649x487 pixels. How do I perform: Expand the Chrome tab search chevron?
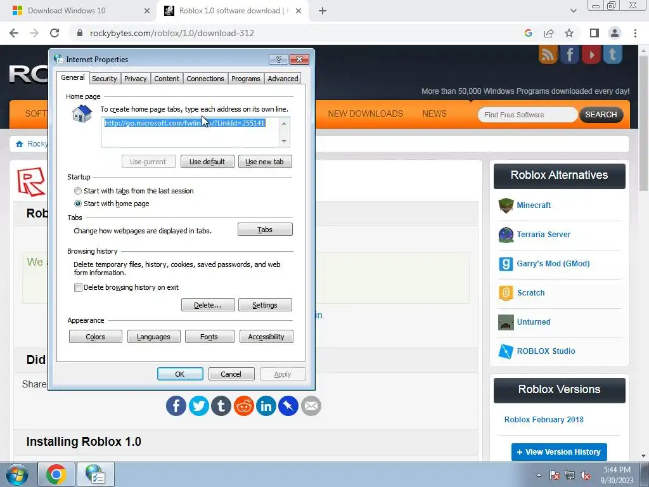coord(573,11)
